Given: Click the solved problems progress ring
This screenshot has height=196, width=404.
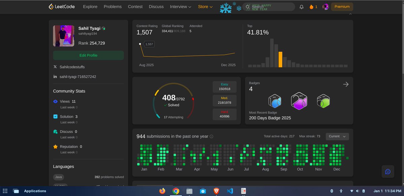Looking at the screenshot, I should (x=173, y=101).
